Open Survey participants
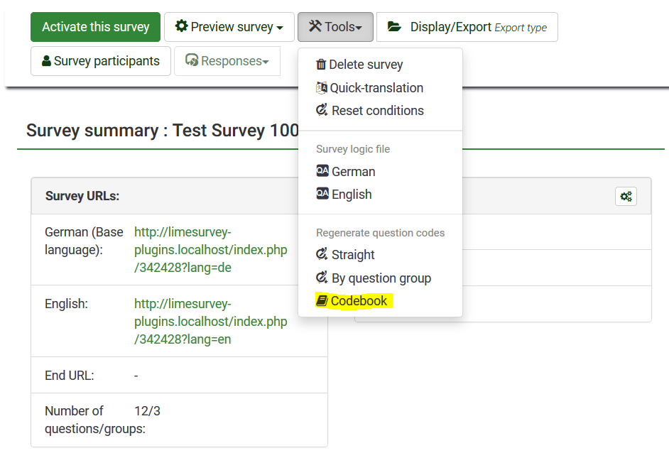The height and width of the screenshot is (453, 669). [100, 61]
